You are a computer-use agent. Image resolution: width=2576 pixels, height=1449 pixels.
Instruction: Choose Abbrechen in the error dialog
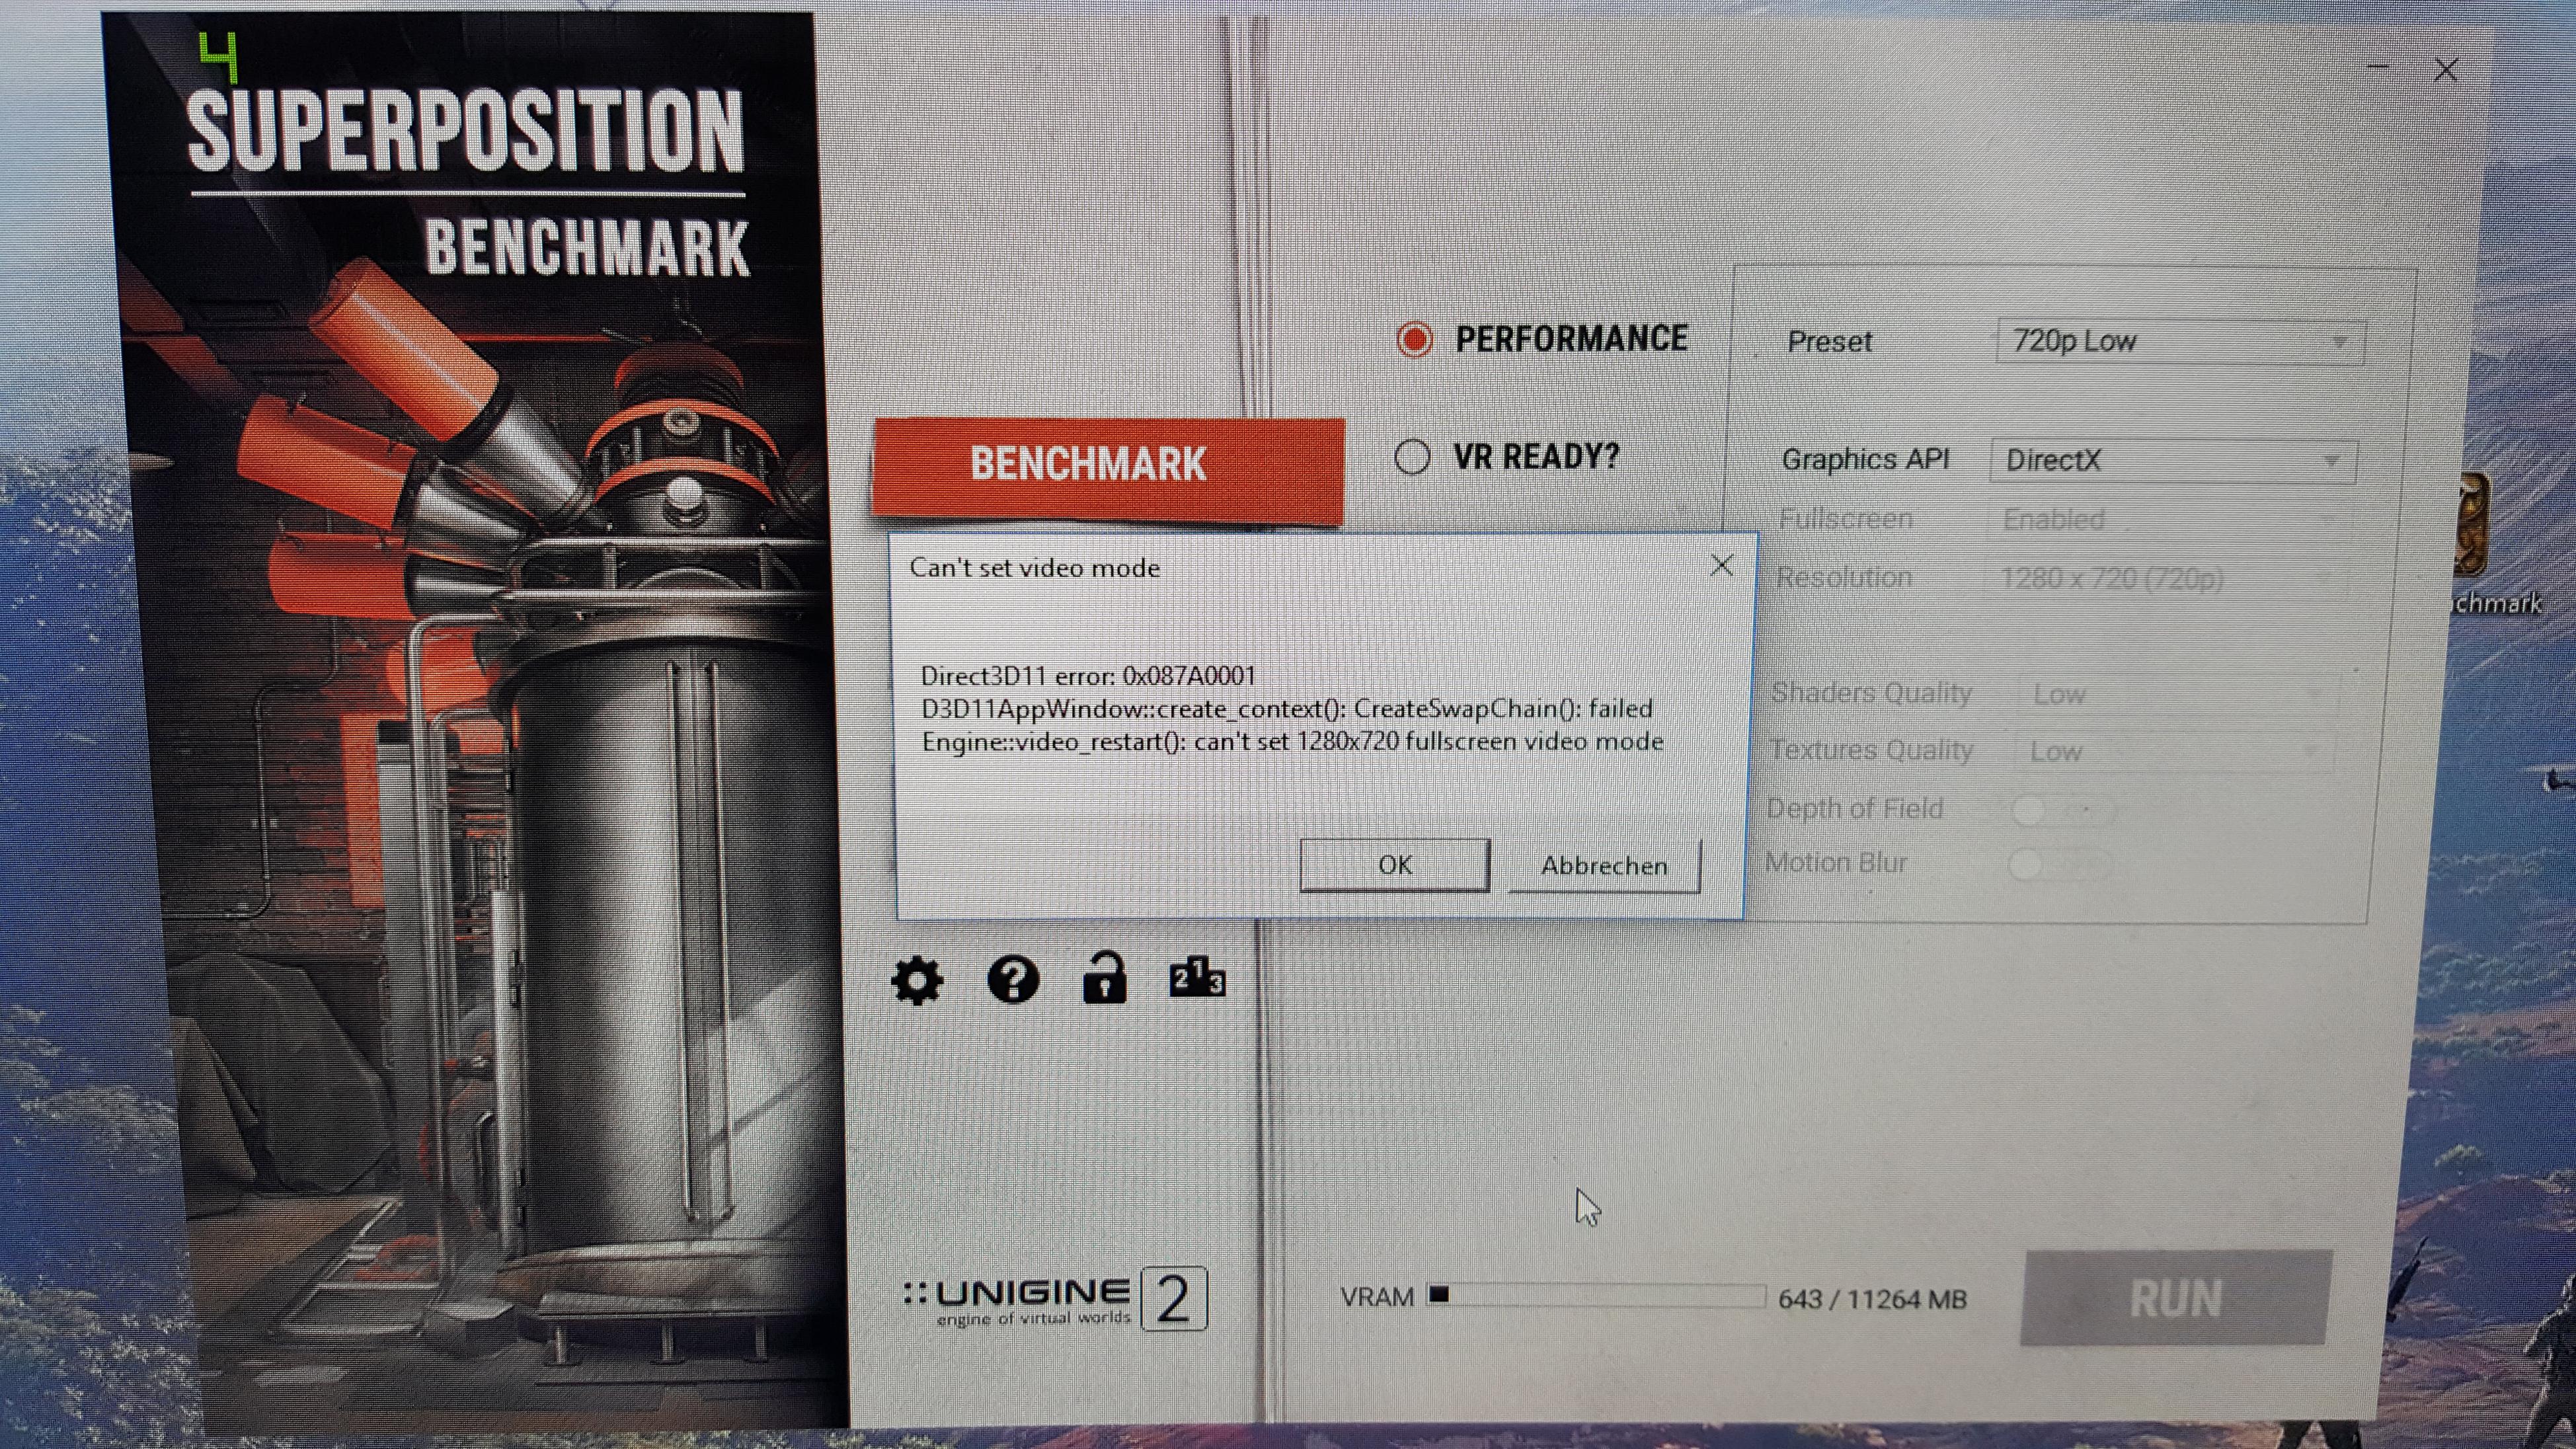[x=1604, y=866]
